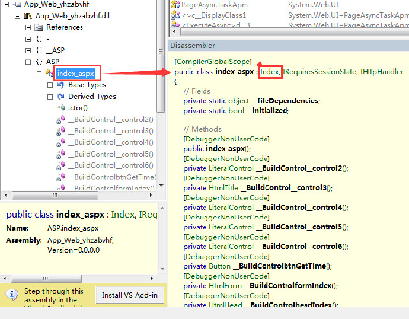The image size is (409, 319).
Task: Collapse the ASP namespace node
Action: coord(28,62)
